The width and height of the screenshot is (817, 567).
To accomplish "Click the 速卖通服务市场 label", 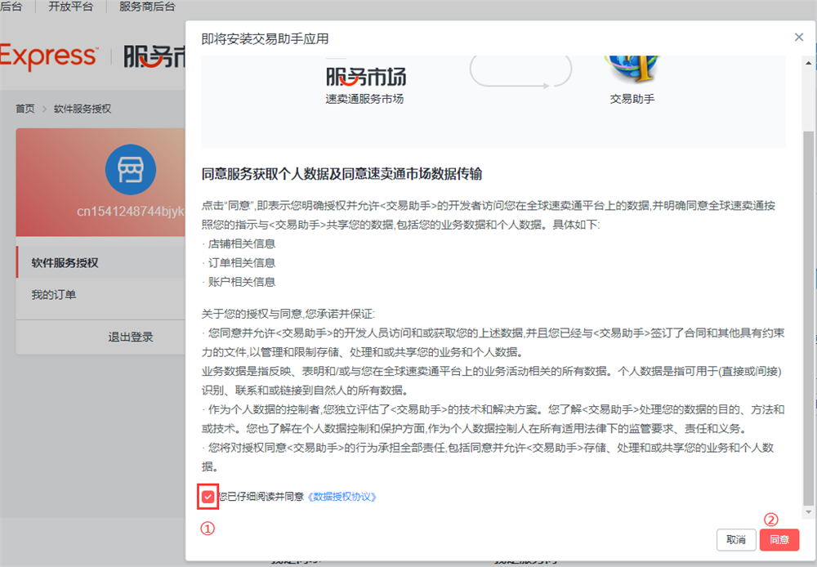I will [x=364, y=99].
